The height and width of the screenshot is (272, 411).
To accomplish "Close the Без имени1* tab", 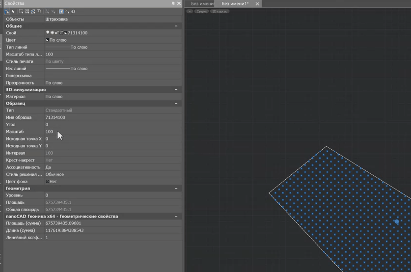I will tap(257, 4).
